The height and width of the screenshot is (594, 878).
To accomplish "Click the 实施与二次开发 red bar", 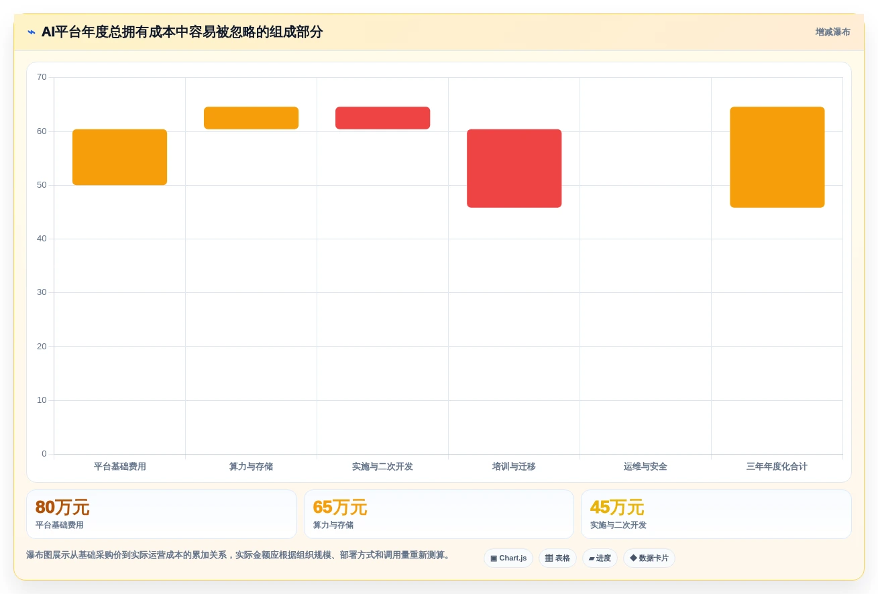I will (x=382, y=118).
